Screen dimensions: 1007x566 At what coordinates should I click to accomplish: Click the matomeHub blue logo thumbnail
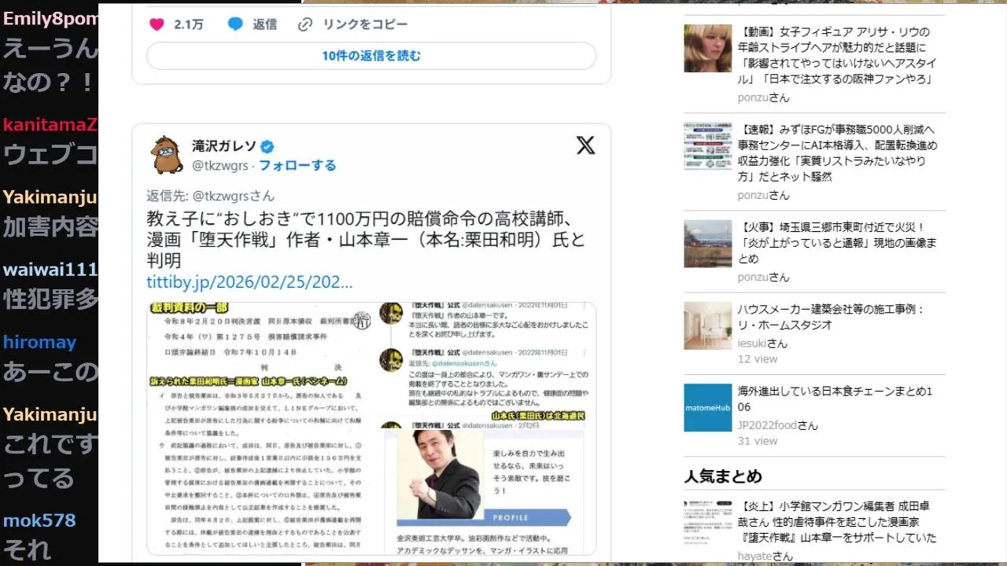coord(707,407)
